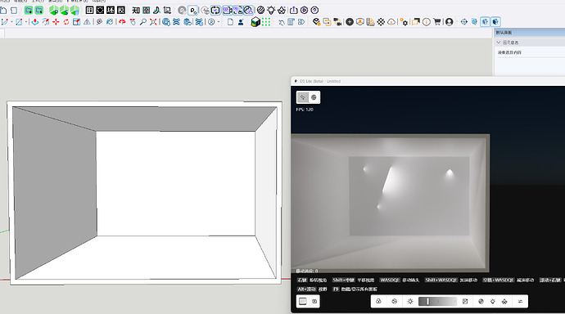Click the cloud download icon

391,22
